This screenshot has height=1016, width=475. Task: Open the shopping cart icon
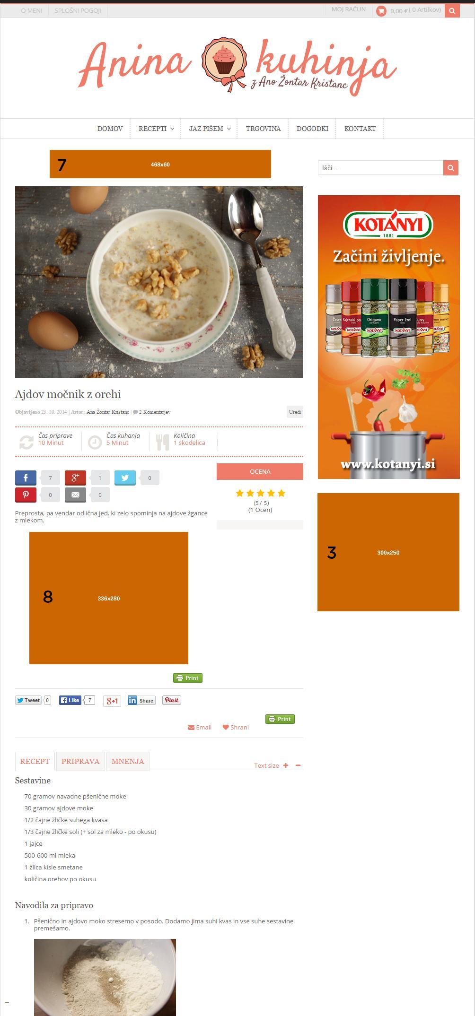coord(381,10)
